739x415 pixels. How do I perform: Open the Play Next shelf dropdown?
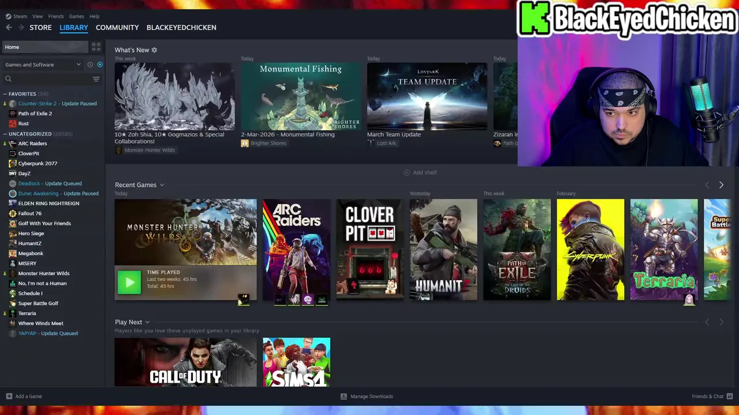147,322
